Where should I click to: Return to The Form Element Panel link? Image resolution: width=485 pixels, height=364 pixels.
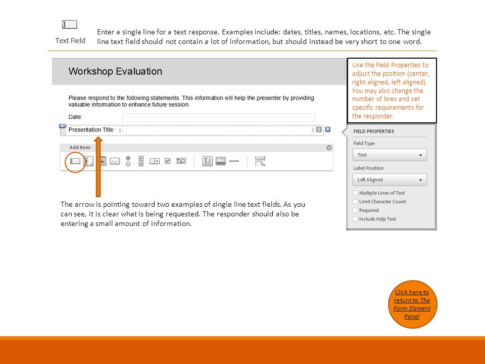click(412, 304)
